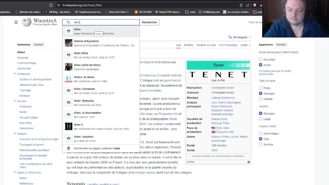
Task: Select Activé anniversary mode
Action: tap(261, 65)
